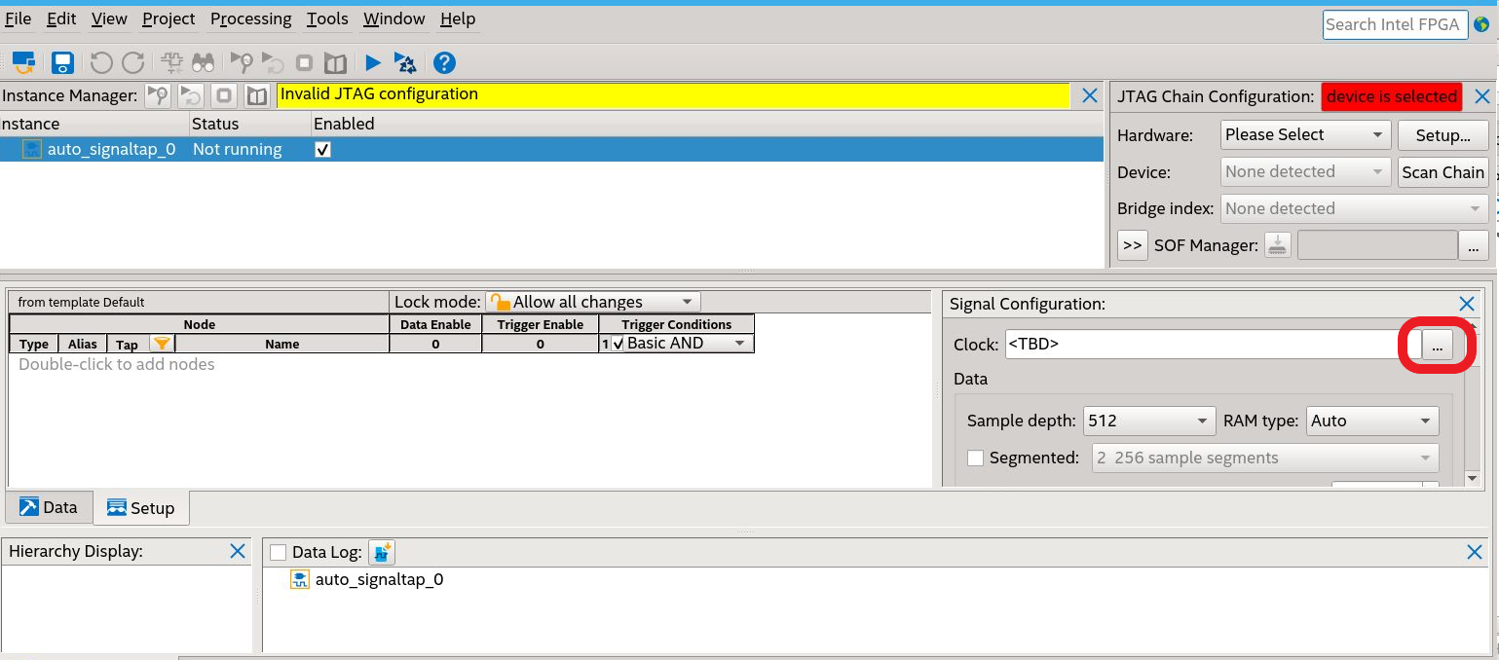Open the Lock mode dropdown
The width and height of the screenshot is (1499, 660).
click(594, 302)
